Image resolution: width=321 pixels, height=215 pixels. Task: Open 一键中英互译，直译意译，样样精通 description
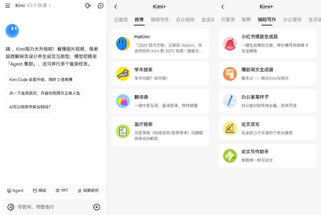tap(166, 106)
